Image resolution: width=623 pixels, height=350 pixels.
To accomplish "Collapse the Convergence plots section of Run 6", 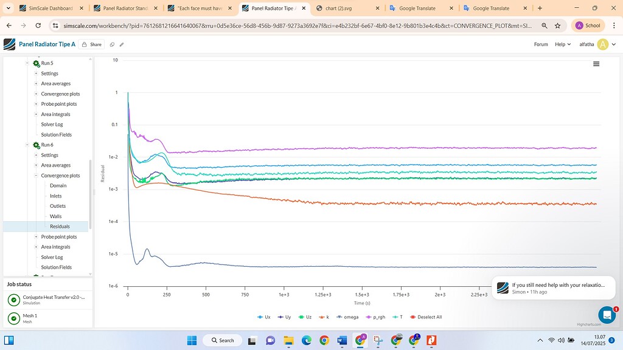I will click(x=37, y=175).
